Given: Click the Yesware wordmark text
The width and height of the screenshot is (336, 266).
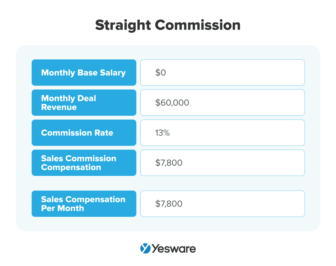Looking at the screenshot, I should tap(174, 249).
